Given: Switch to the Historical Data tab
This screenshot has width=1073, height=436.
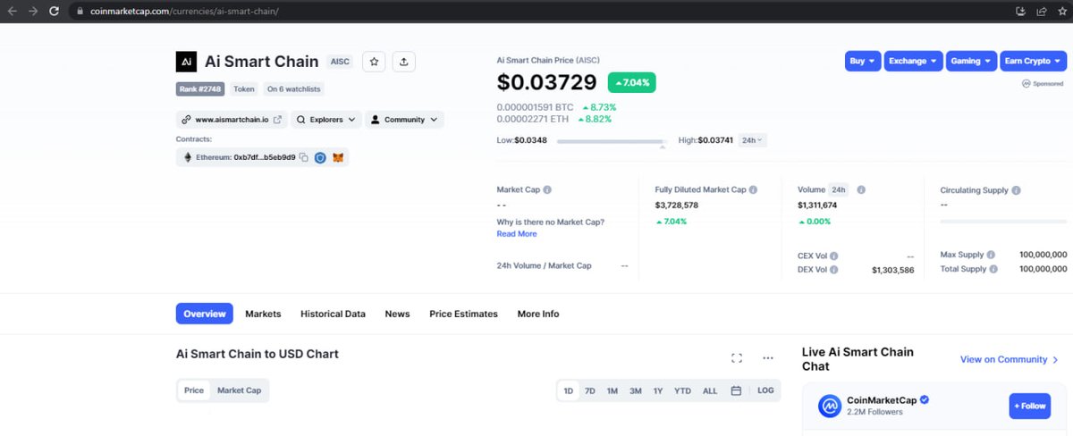Looking at the screenshot, I should (333, 314).
